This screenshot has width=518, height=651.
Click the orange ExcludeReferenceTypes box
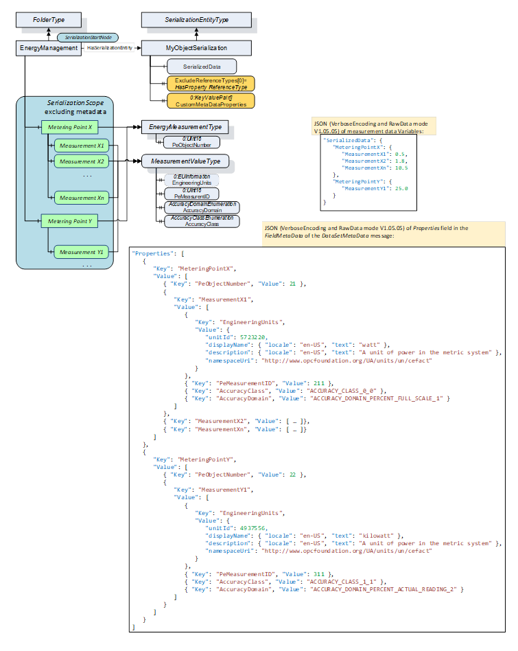tap(211, 84)
